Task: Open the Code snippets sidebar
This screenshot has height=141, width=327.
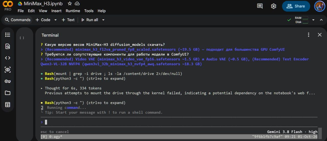Action: click(x=8, y=58)
